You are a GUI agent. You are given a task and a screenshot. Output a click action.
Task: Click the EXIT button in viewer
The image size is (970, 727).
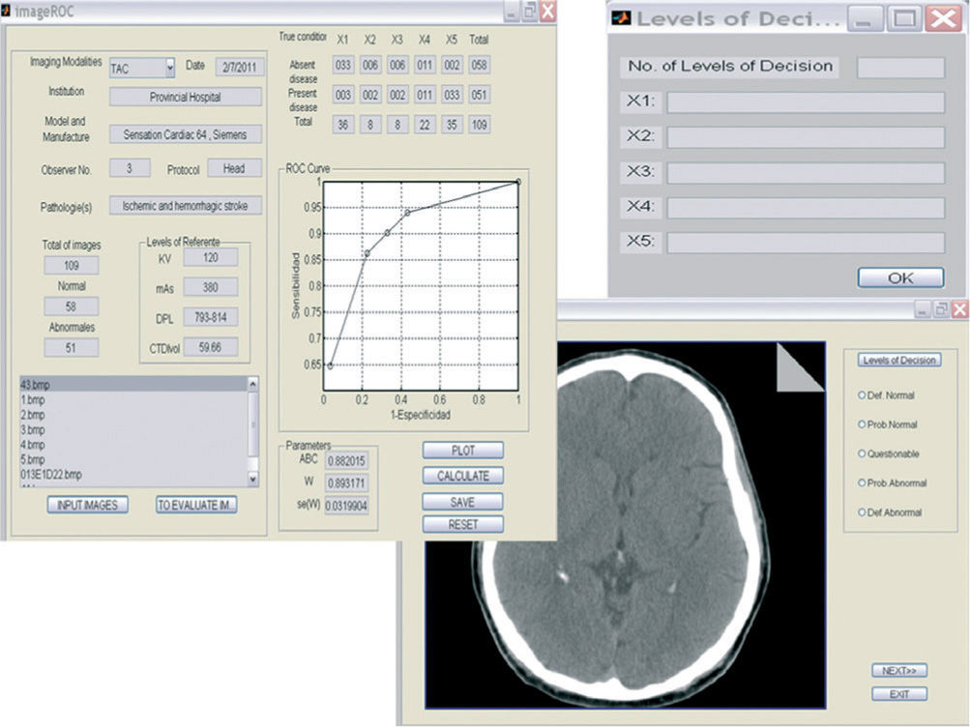[899, 694]
